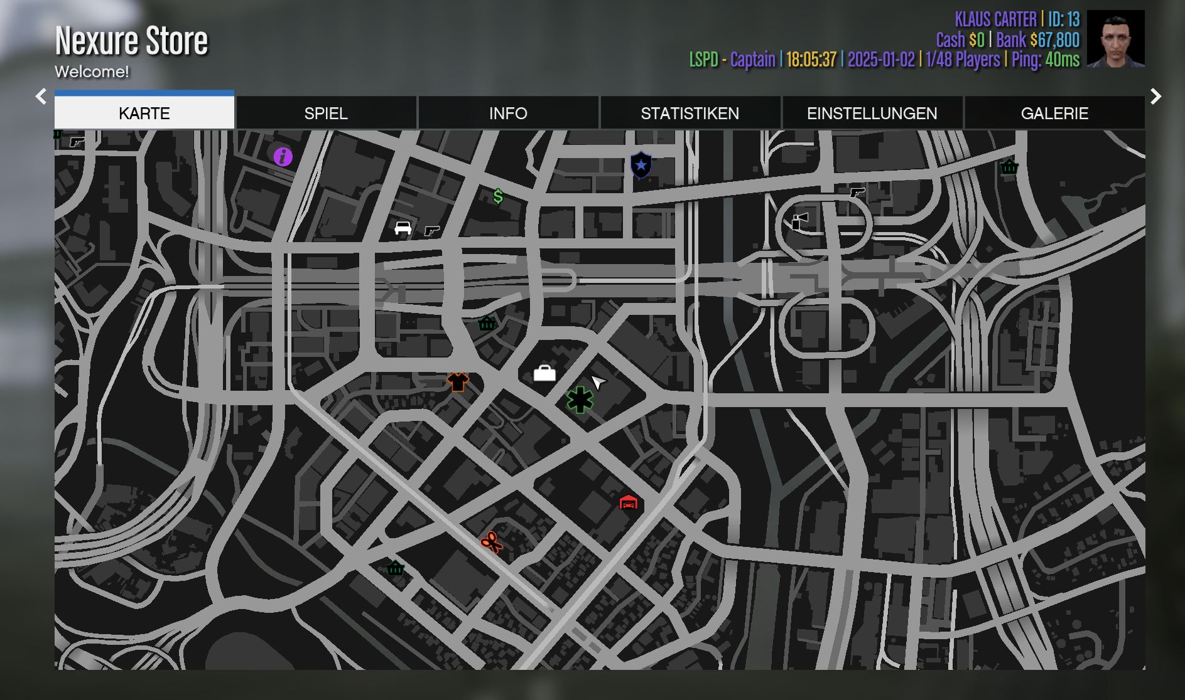Click the shop basket blip near train tracks
1185x700 pixels.
click(x=487, y=323)
